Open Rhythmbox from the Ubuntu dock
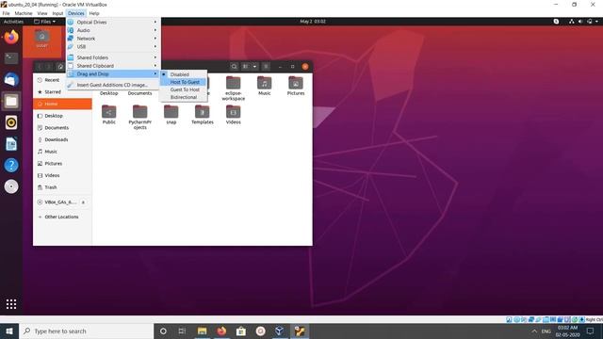 11,122
